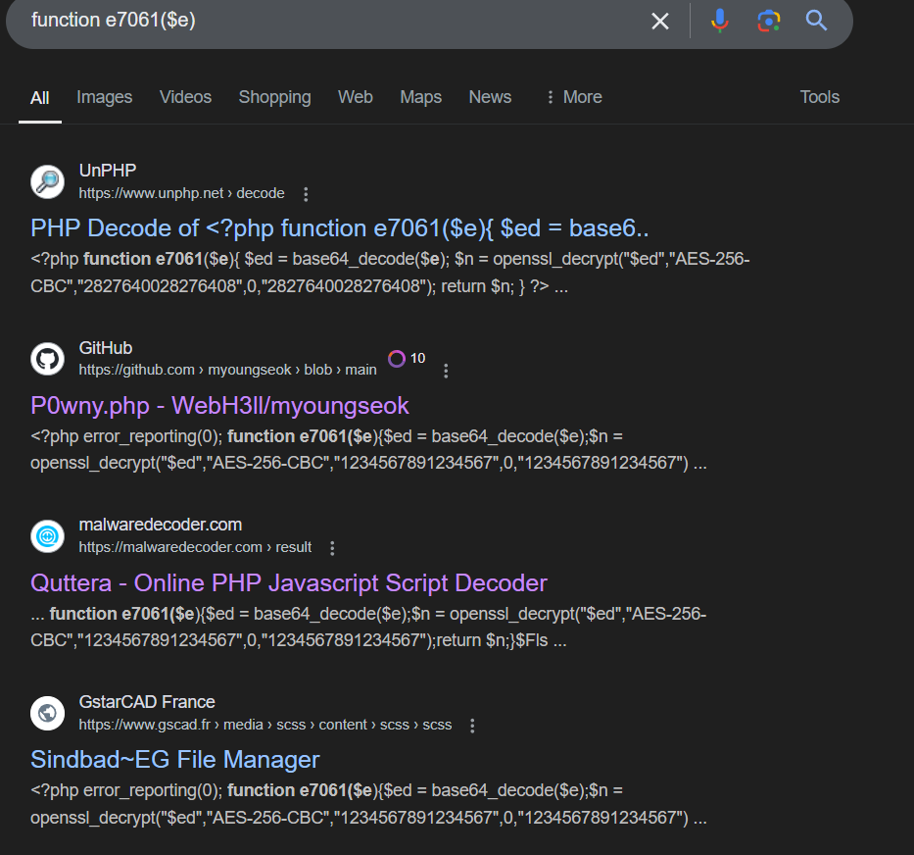The image size is (914, 855).
Task: Open the three-dot menu of the UnPHP result
Action: click(306, 194)
